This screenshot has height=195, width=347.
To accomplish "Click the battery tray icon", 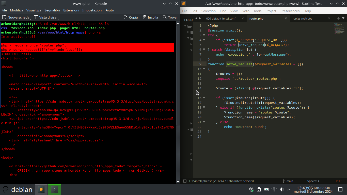I will click(266, 189).
